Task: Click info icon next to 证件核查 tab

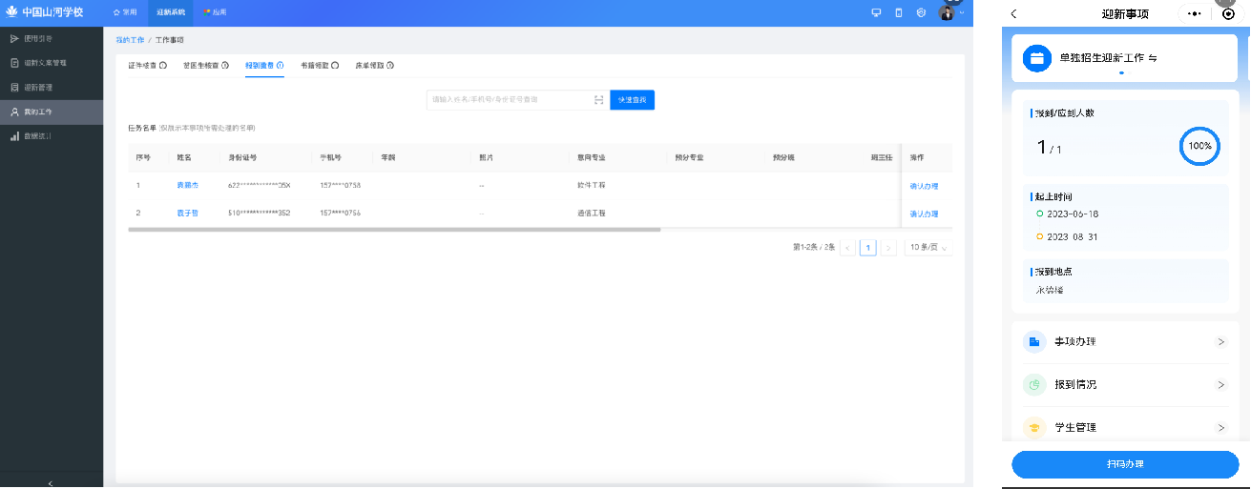Action: point(163,66)
